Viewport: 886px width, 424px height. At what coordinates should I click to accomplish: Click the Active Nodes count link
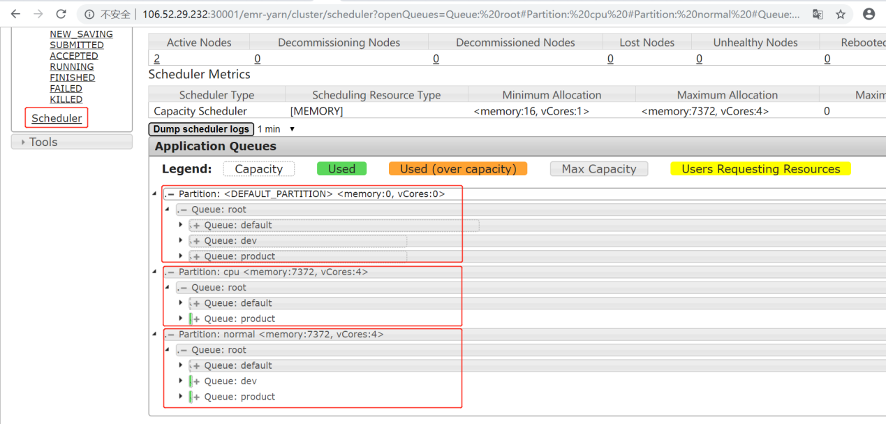pos(156,59)
